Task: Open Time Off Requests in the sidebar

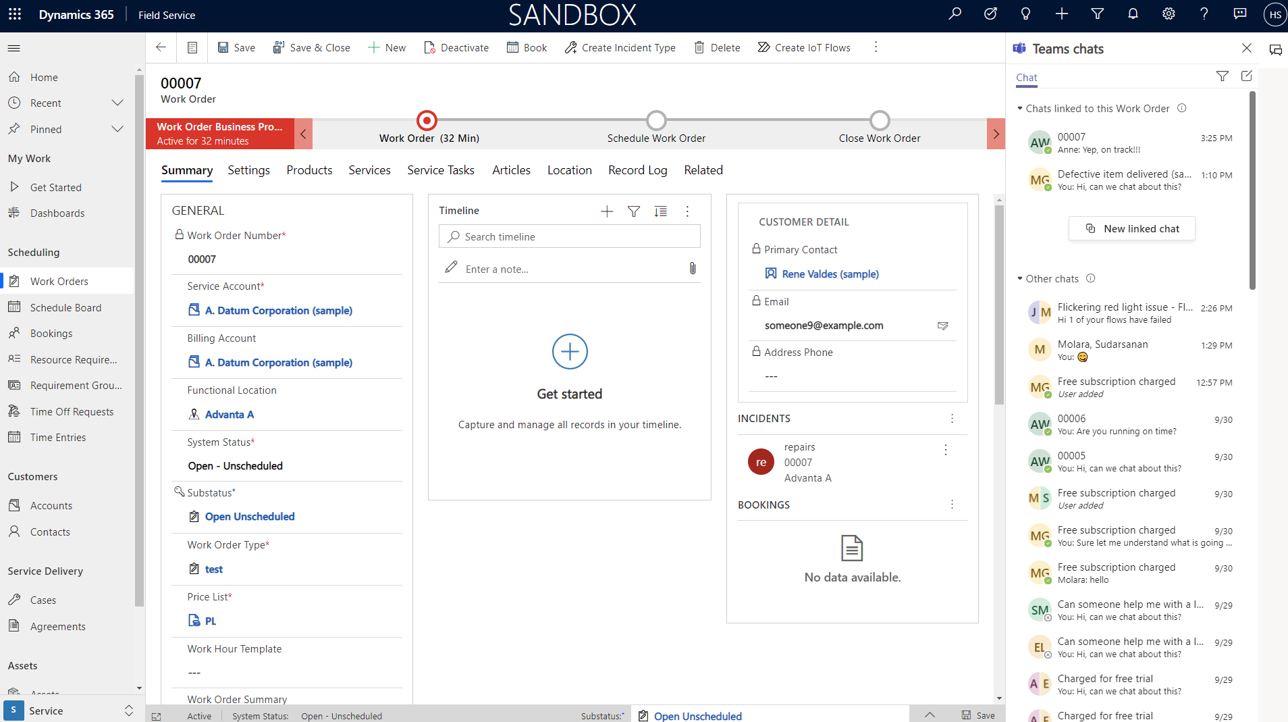Action: pos(72,411)
